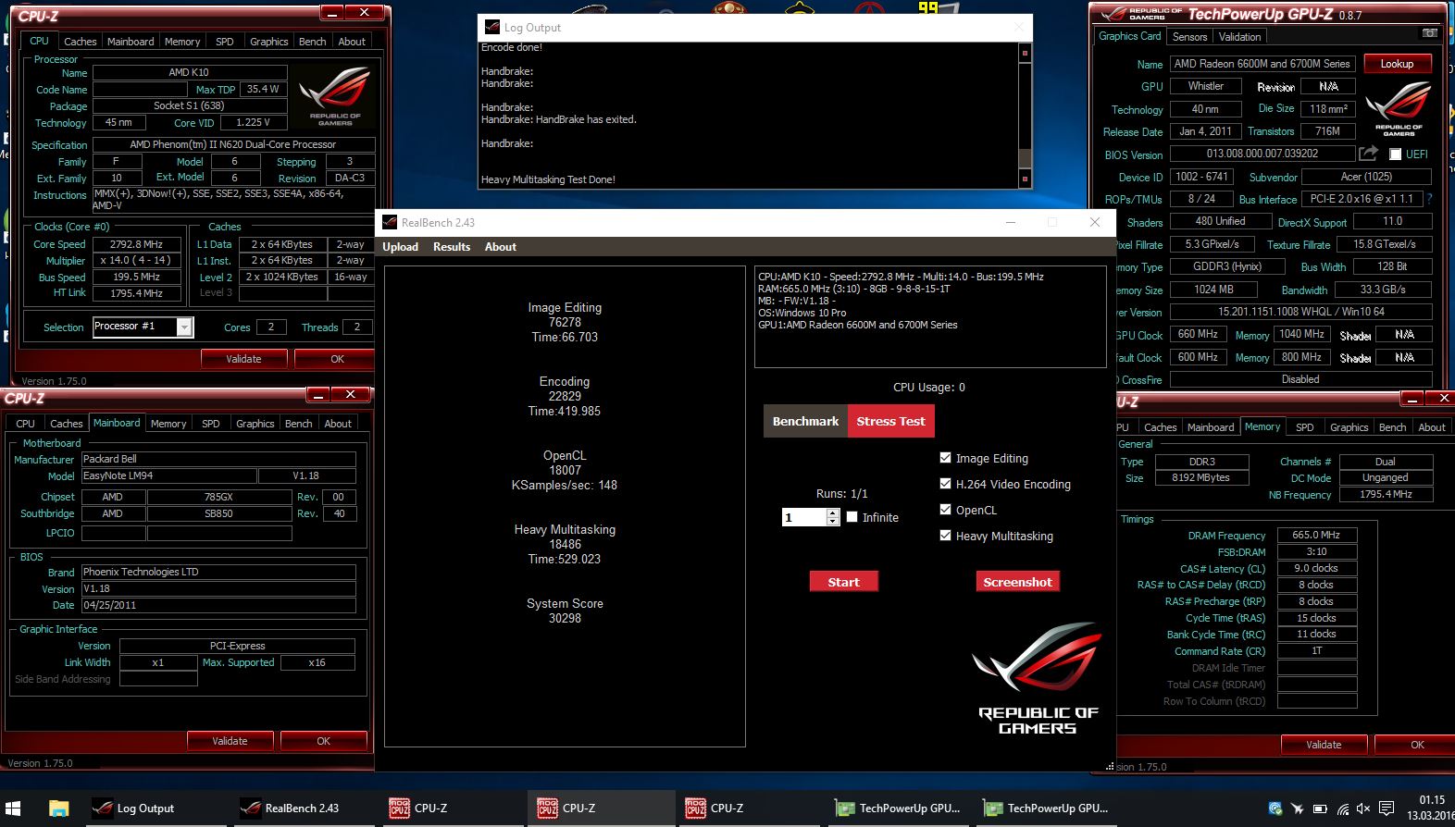
Task: Click the blue network utility tray icon
Action: tap(1275, 808)
